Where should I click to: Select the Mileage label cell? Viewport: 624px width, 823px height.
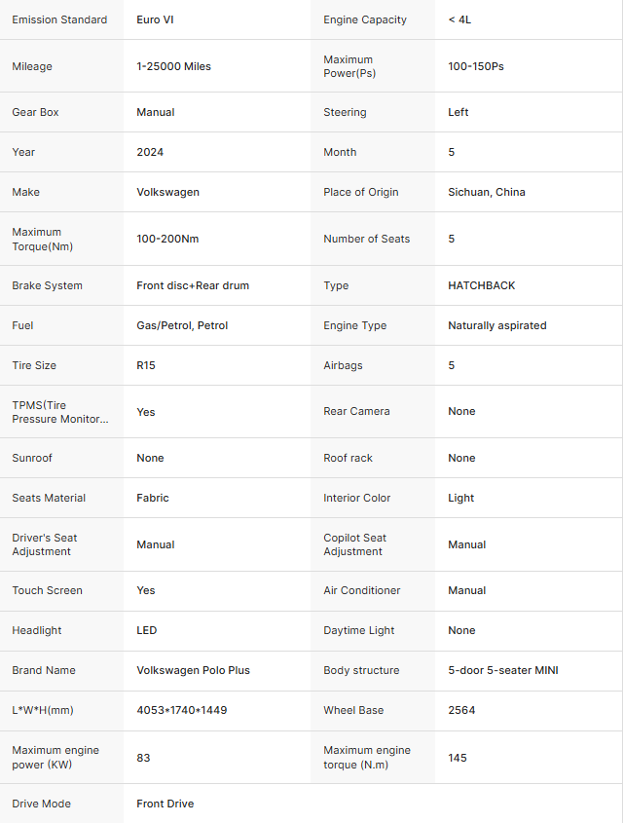pyautogui.click(x=32, y=66)
